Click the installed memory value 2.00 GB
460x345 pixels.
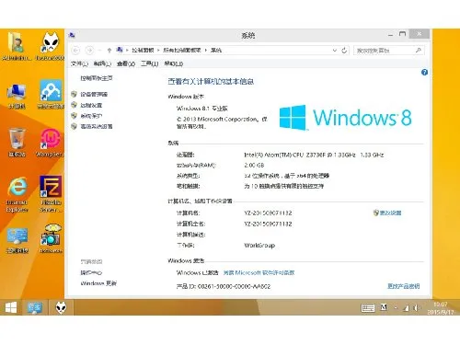click(x=254, y=166)
